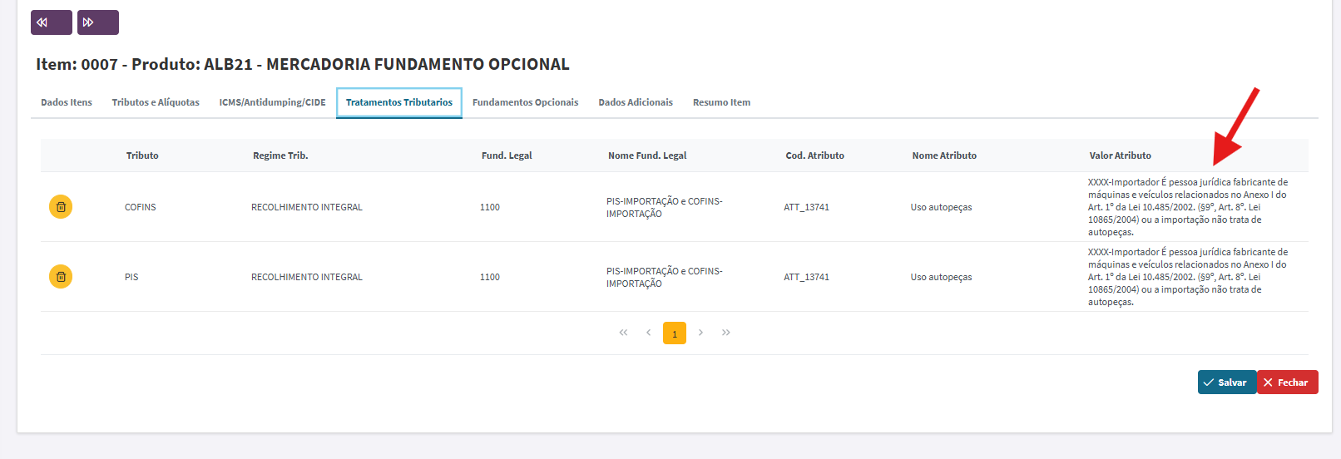The width and height of the screenshot is (1341, 459).
Task: Switch to Fundamentos Opcionais tab
Action: click(x=526, y=102)
